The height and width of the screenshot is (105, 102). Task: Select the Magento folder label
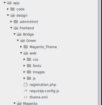[30, 103]
